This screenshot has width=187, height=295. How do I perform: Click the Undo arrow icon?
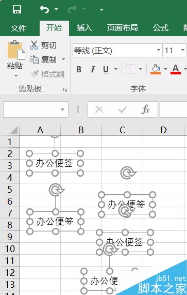pyautogui.click(x=44, y=9)
